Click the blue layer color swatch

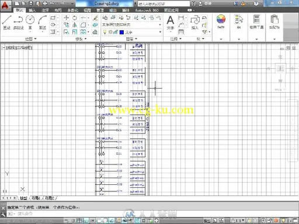[121, 32]
